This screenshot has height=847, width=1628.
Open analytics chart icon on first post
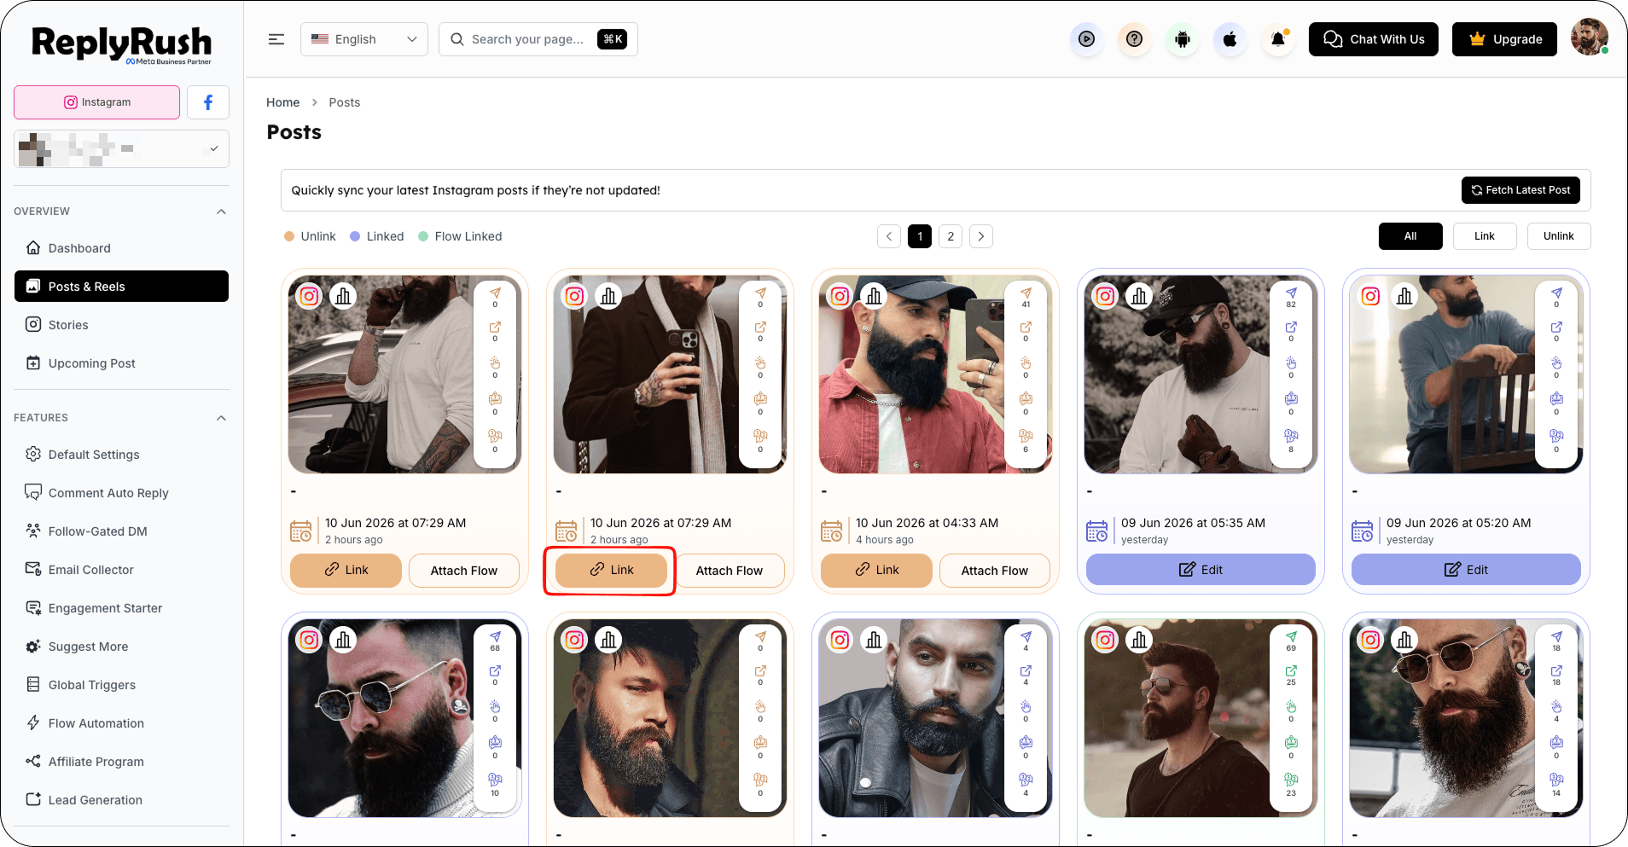[343, 296]
